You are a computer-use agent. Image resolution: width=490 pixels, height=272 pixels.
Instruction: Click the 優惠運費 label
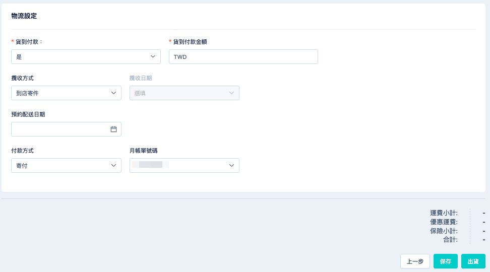[444, 222]
